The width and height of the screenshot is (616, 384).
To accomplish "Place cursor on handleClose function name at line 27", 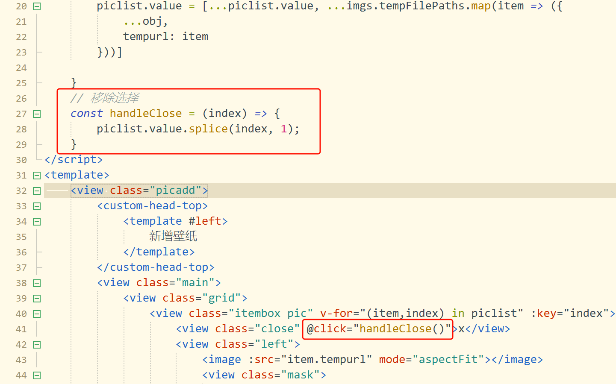I will pos(146,114).
